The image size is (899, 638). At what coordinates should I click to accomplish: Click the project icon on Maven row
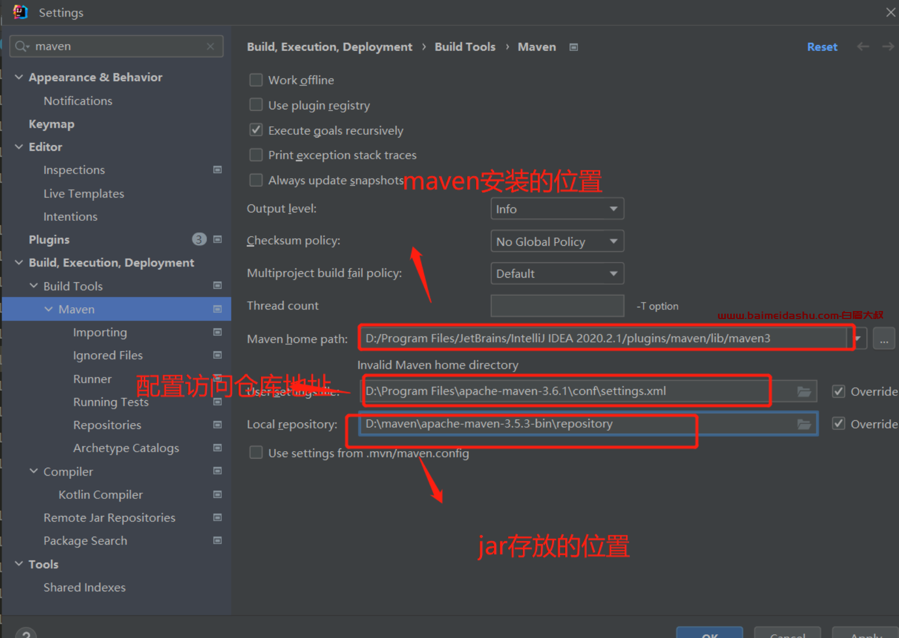click(x=217, y=309)
